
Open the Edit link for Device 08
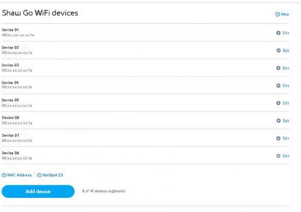[286, 156]
